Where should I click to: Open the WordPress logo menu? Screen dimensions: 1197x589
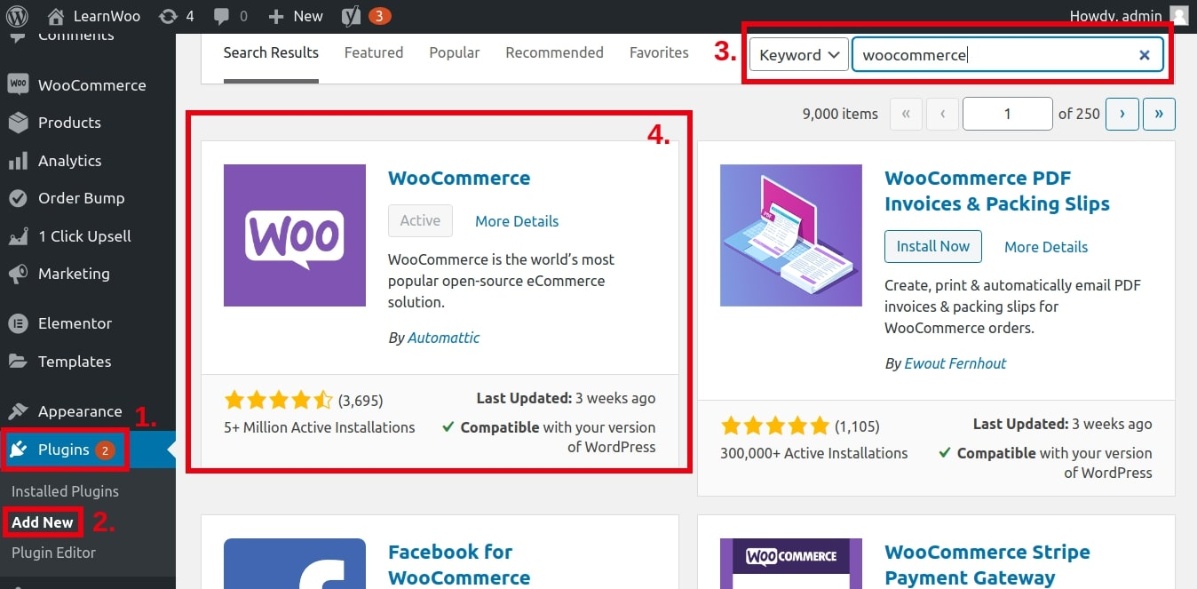click(17, 15)
